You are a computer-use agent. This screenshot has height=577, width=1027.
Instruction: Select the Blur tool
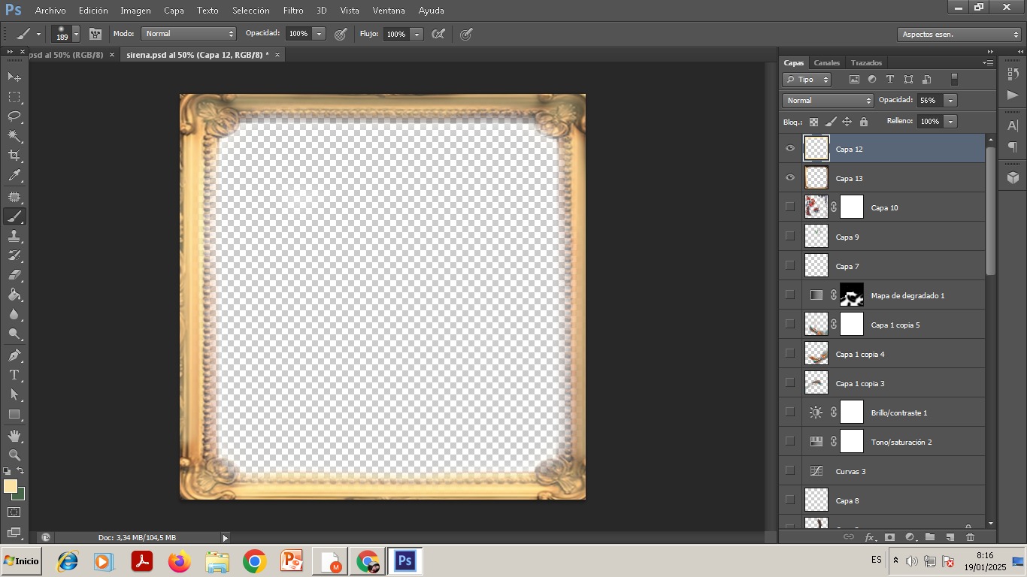[x=14, y=314]
